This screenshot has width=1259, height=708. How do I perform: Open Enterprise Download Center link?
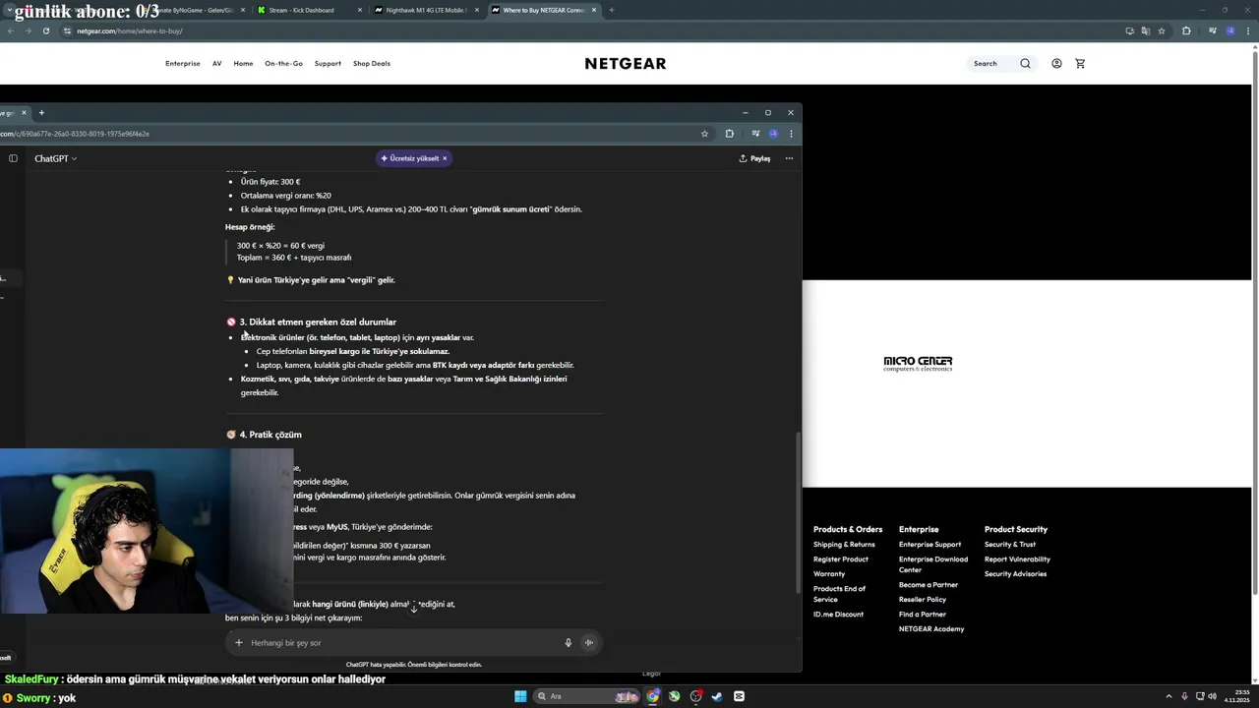[x=933, y=564]
